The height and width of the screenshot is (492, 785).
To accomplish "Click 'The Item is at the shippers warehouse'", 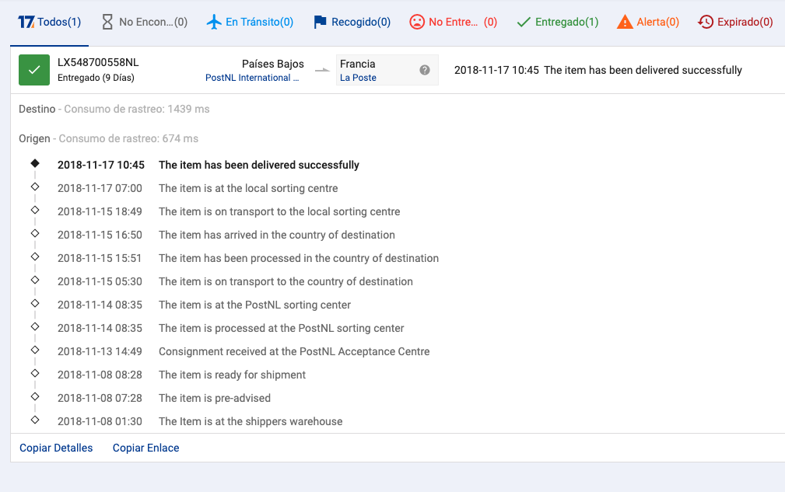I will coord(251,421).
